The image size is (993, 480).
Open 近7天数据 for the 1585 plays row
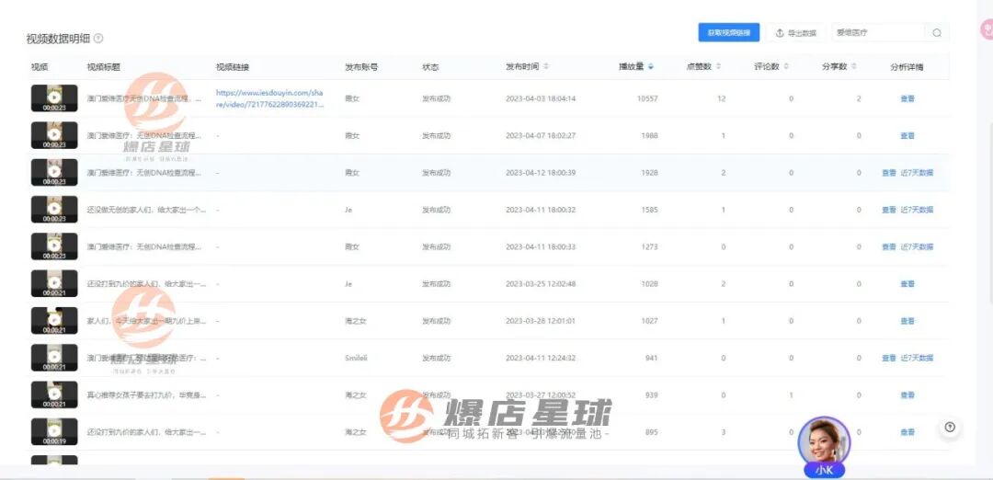tap(917, 210)
